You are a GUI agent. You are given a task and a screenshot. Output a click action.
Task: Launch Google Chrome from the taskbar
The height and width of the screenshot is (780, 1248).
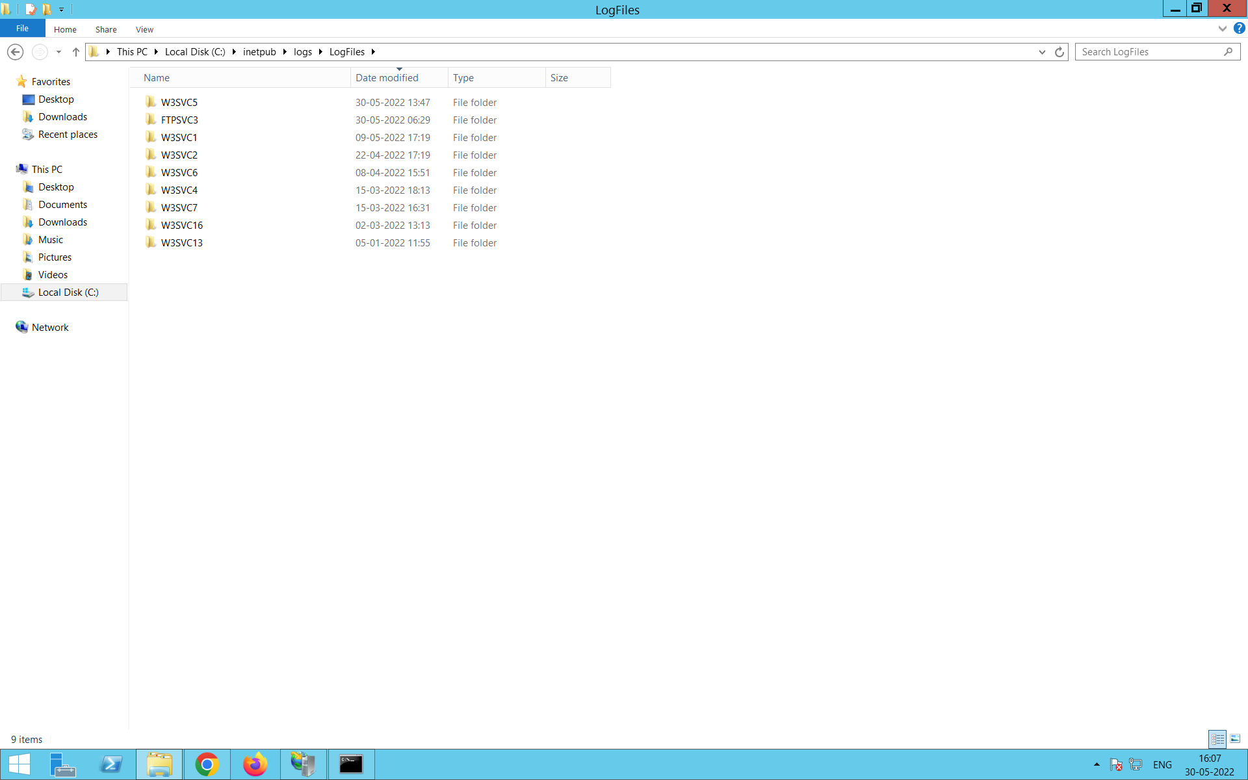click(x=207, y=764)
